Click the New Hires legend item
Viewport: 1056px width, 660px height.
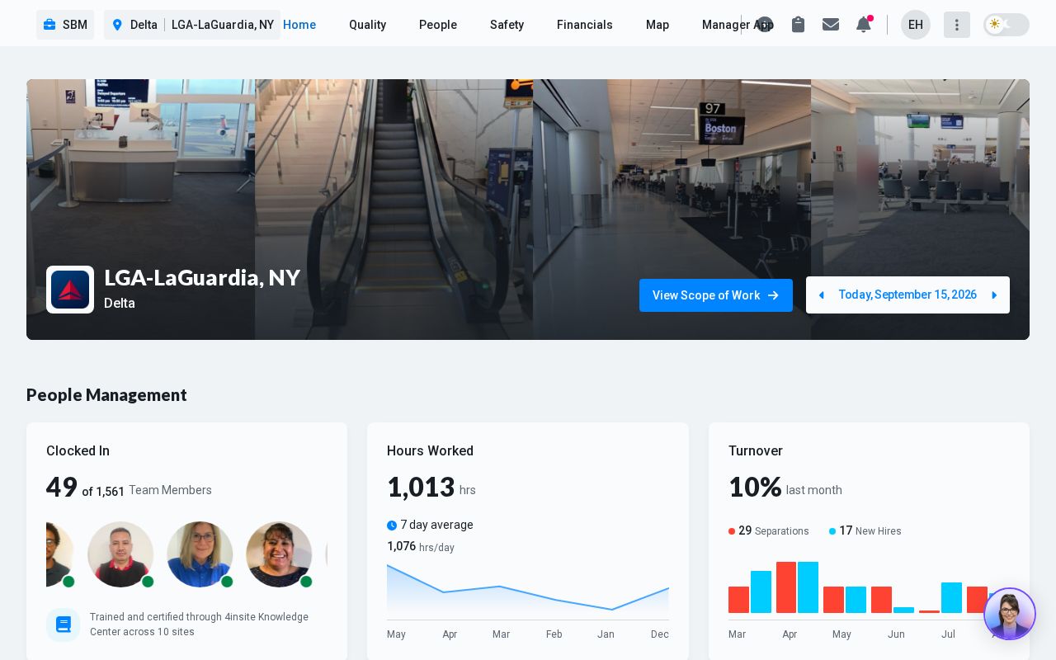click(865, 531)
